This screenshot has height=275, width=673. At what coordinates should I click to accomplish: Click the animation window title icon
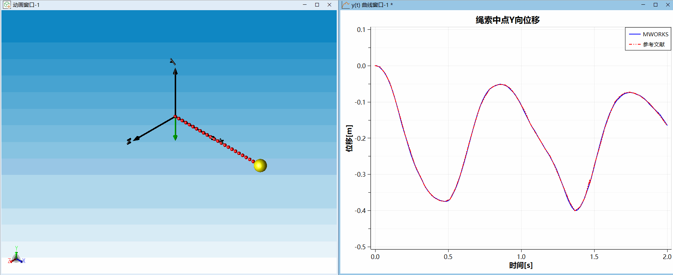7,5
